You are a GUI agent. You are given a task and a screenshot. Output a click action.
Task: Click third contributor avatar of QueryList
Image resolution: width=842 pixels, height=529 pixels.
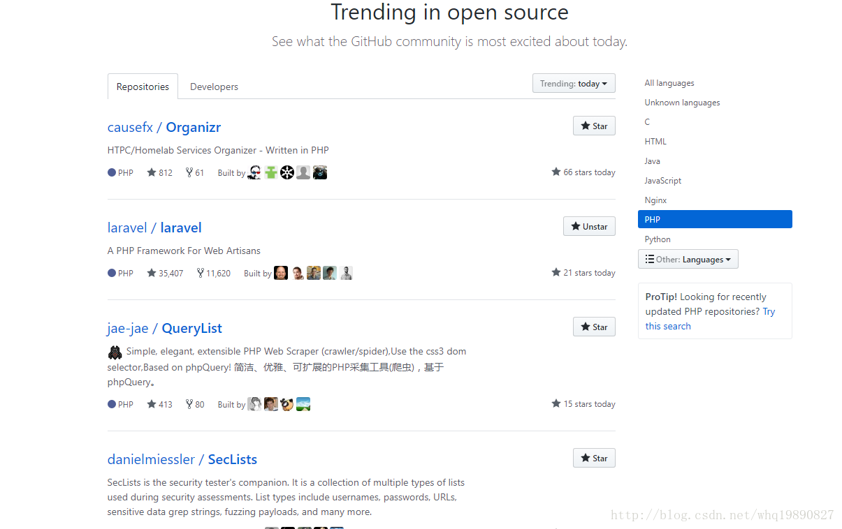click(287, 404)
